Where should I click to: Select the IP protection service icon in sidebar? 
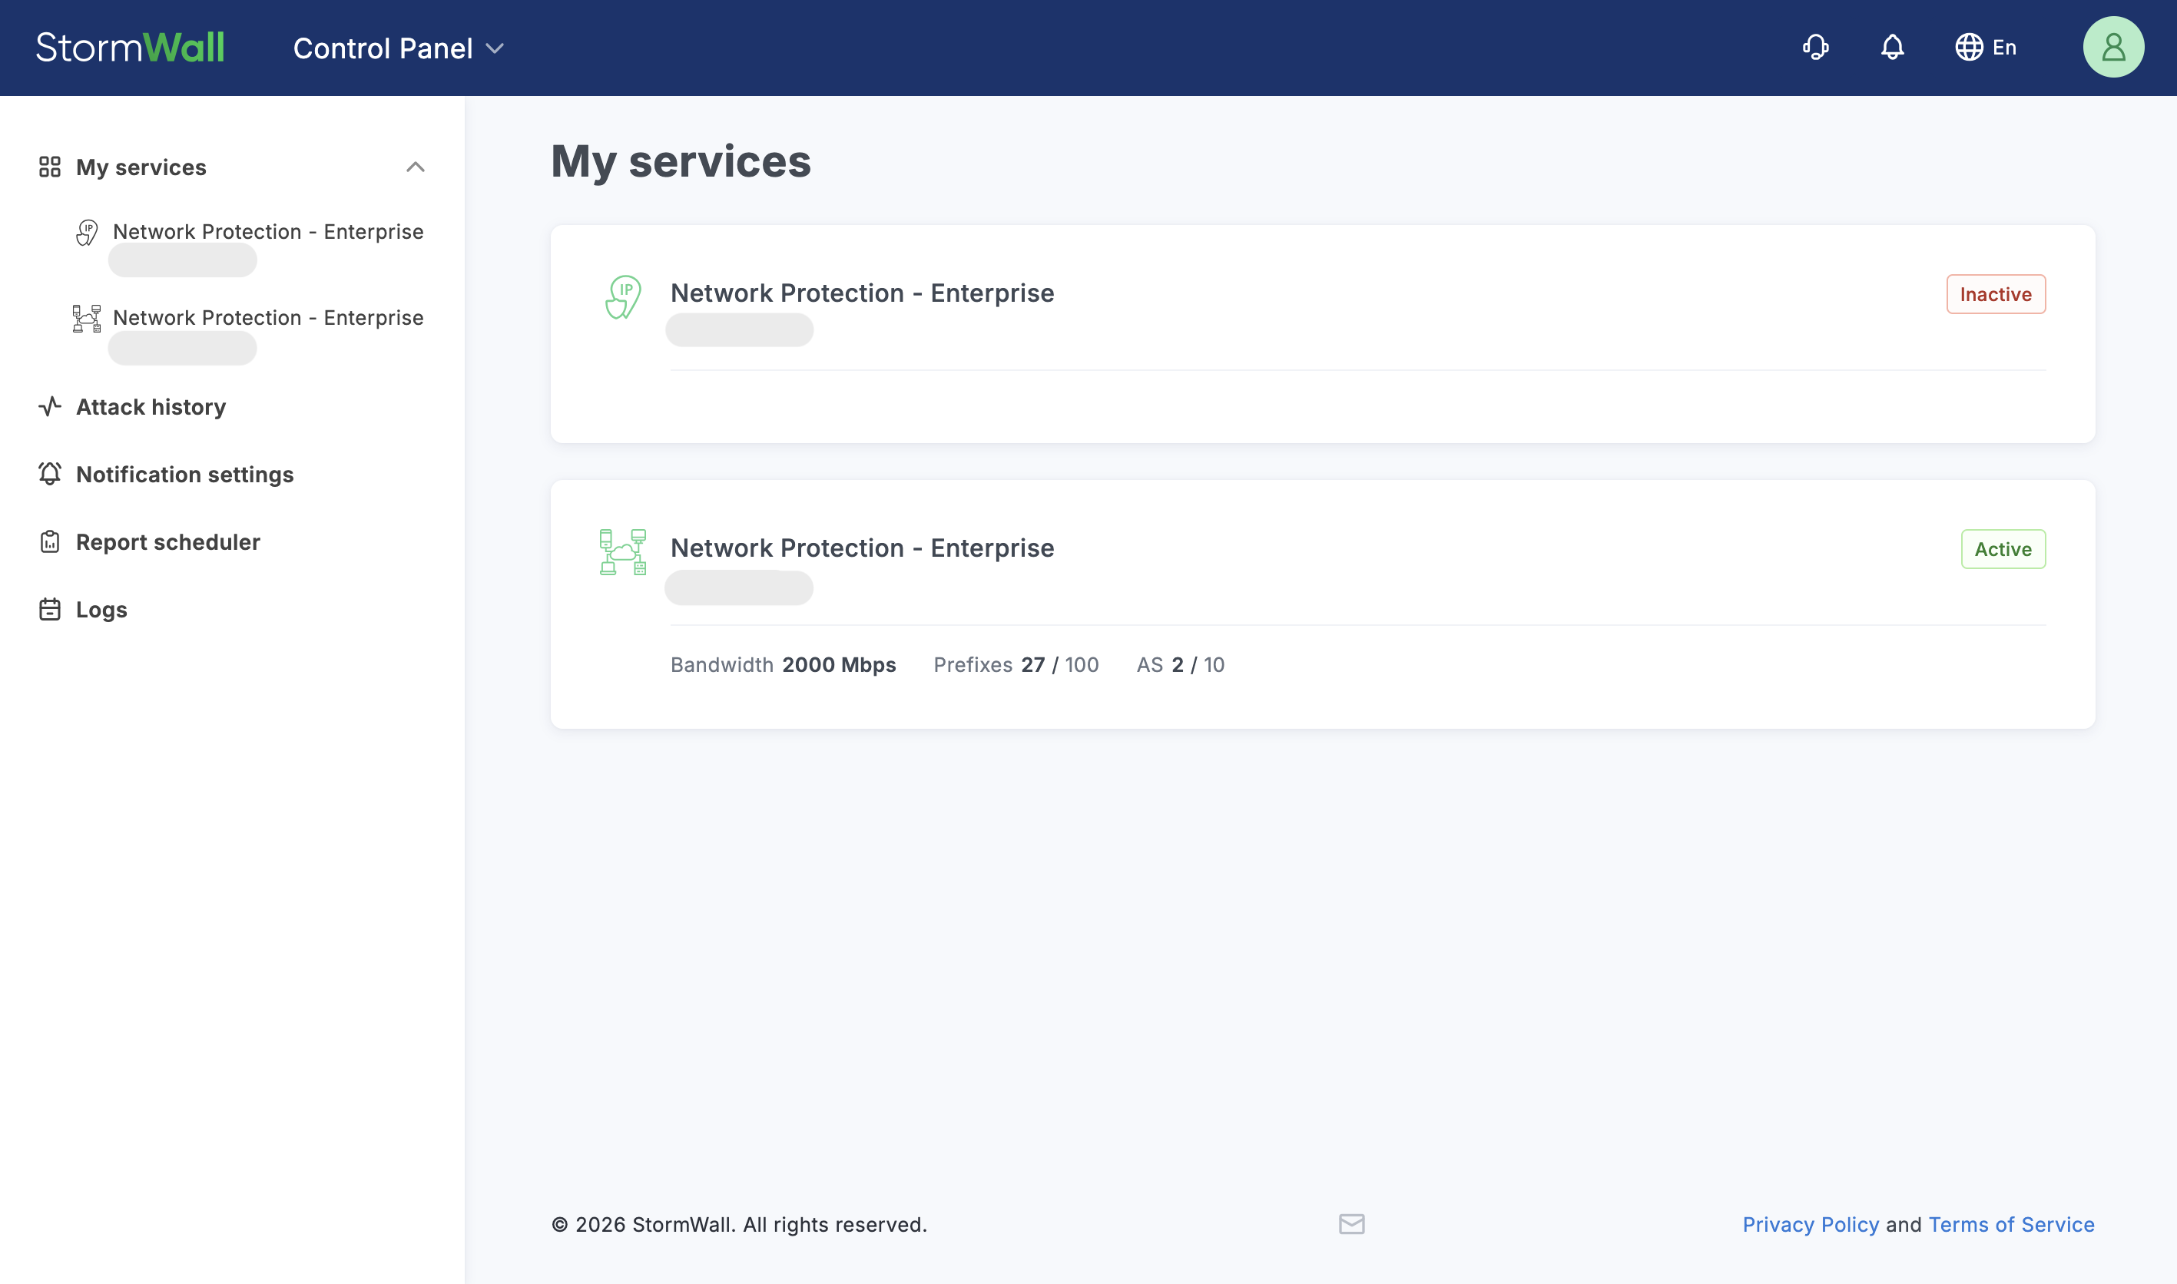87,232
